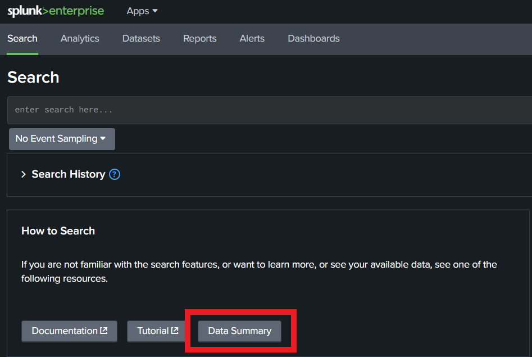
Task: Open the No Event Sampling dropdown
Action: (62, 139)
